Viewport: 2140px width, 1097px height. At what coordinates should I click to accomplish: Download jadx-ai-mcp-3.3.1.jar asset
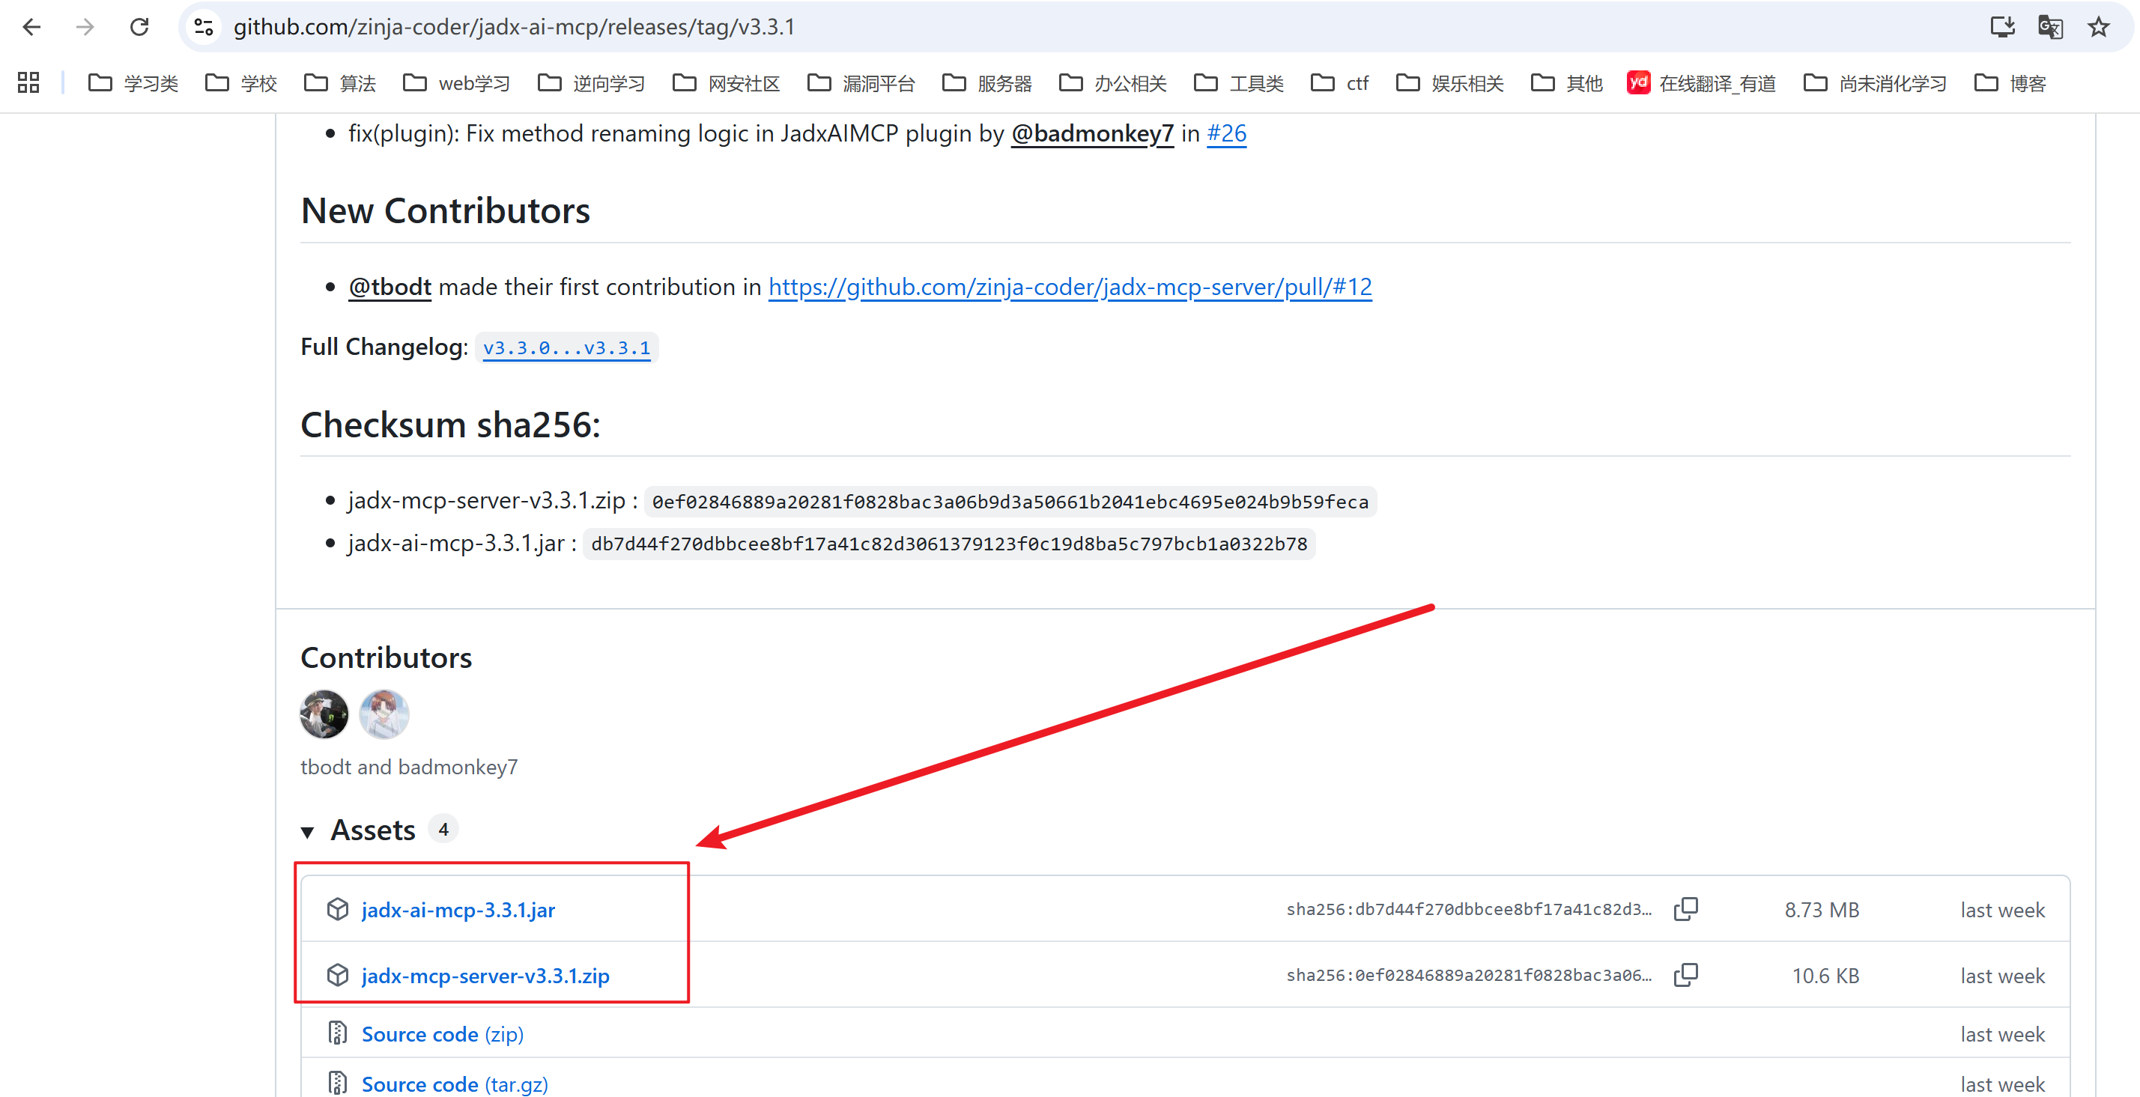[x=458, y=910]
